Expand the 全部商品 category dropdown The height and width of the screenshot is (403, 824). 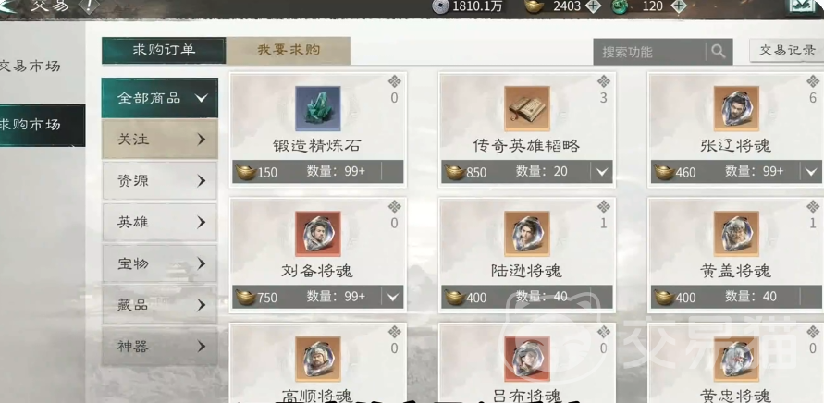[x=160, y=98]
